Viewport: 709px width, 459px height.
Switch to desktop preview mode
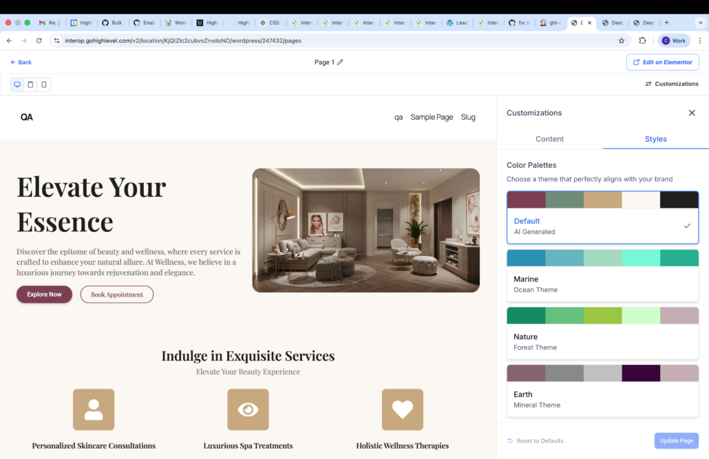click(17, 85)
